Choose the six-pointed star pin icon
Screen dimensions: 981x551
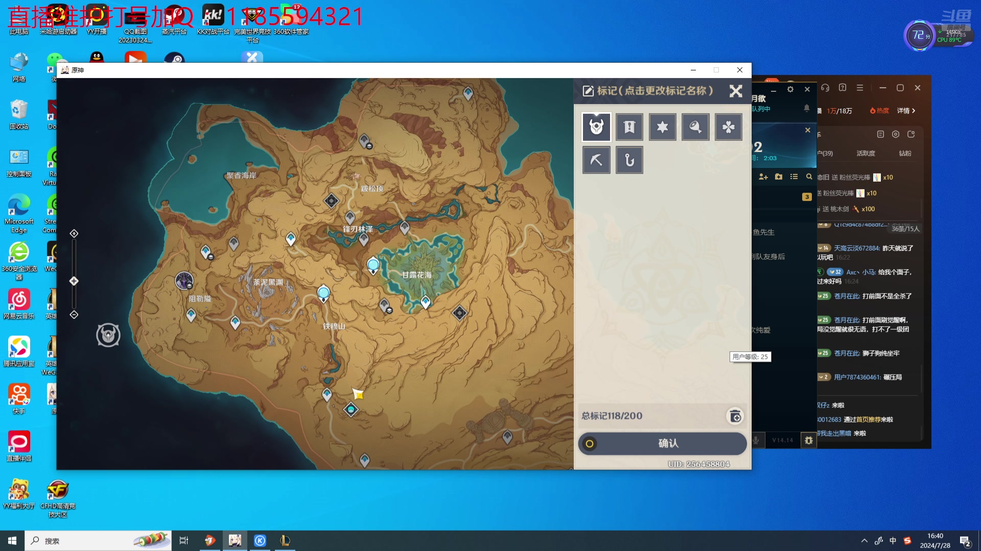pos(663,127)
